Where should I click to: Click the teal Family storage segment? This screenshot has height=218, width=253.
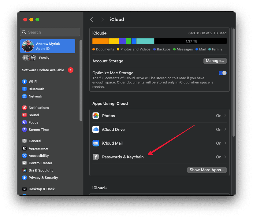(x=145, y=41)
